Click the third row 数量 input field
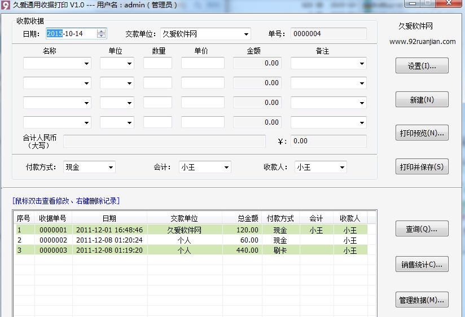Image resolution: width=465 pixels, height=317 pixels. (x=157, y=102)
